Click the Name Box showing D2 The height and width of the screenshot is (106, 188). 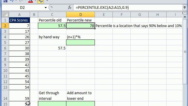tap(23, 8)
